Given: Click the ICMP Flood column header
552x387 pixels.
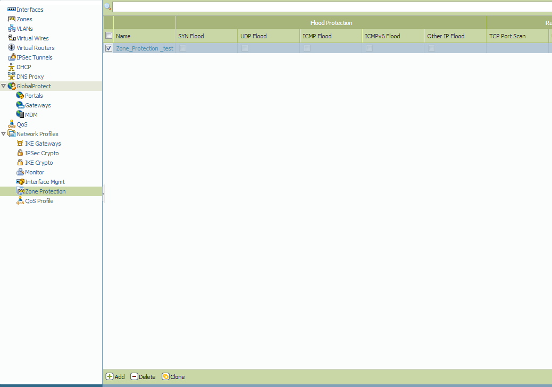Looking at the screenshot, I should 331,36.
